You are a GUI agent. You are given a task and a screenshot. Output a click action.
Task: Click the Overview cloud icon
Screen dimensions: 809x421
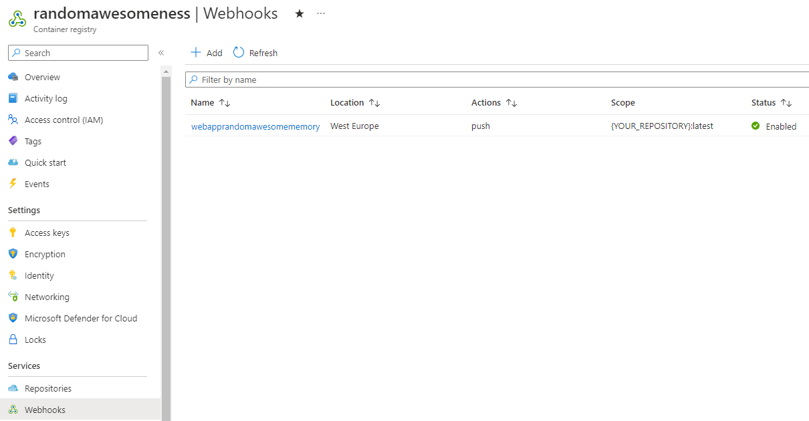(x=13, y=77)
